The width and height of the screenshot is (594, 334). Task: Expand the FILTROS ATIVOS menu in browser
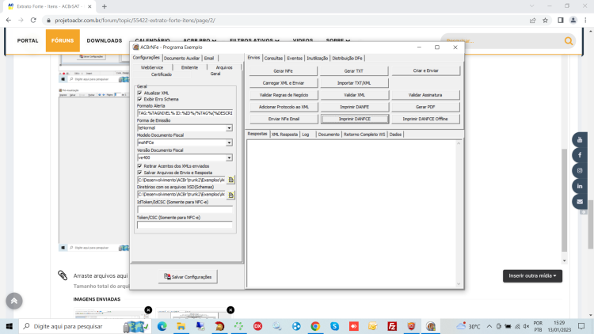click(x=254, y=40)
